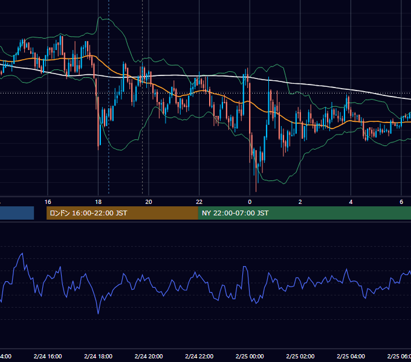Click the NY 22:00-07:00 JST session bar
Screen dimensions: 411x362
pyautogui.click(x=304, y=213)
